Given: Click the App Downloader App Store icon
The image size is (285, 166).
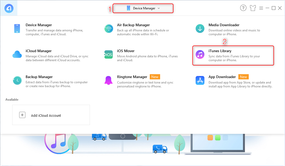Looking at the screenshot, I should 200,80.
